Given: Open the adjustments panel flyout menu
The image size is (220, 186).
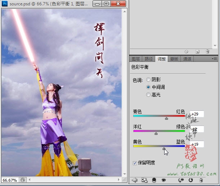Looking at the screenshot, I should 214,59.
